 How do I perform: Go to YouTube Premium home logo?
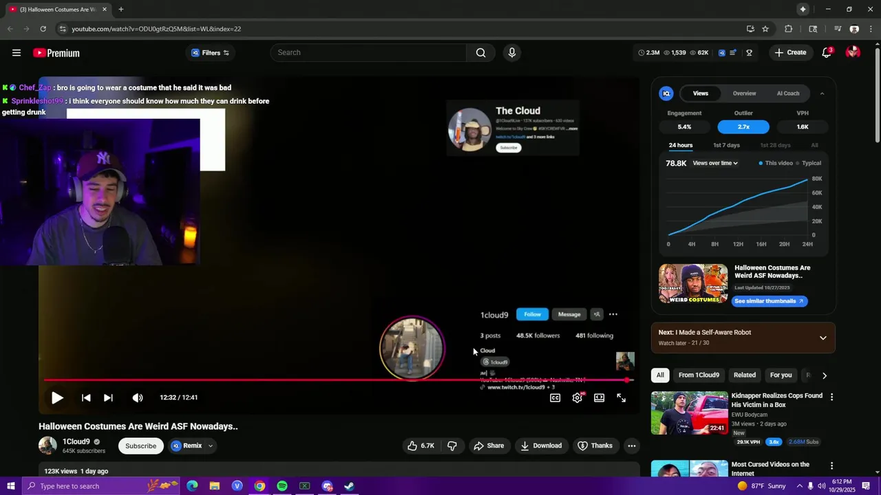tap(56, 53)
